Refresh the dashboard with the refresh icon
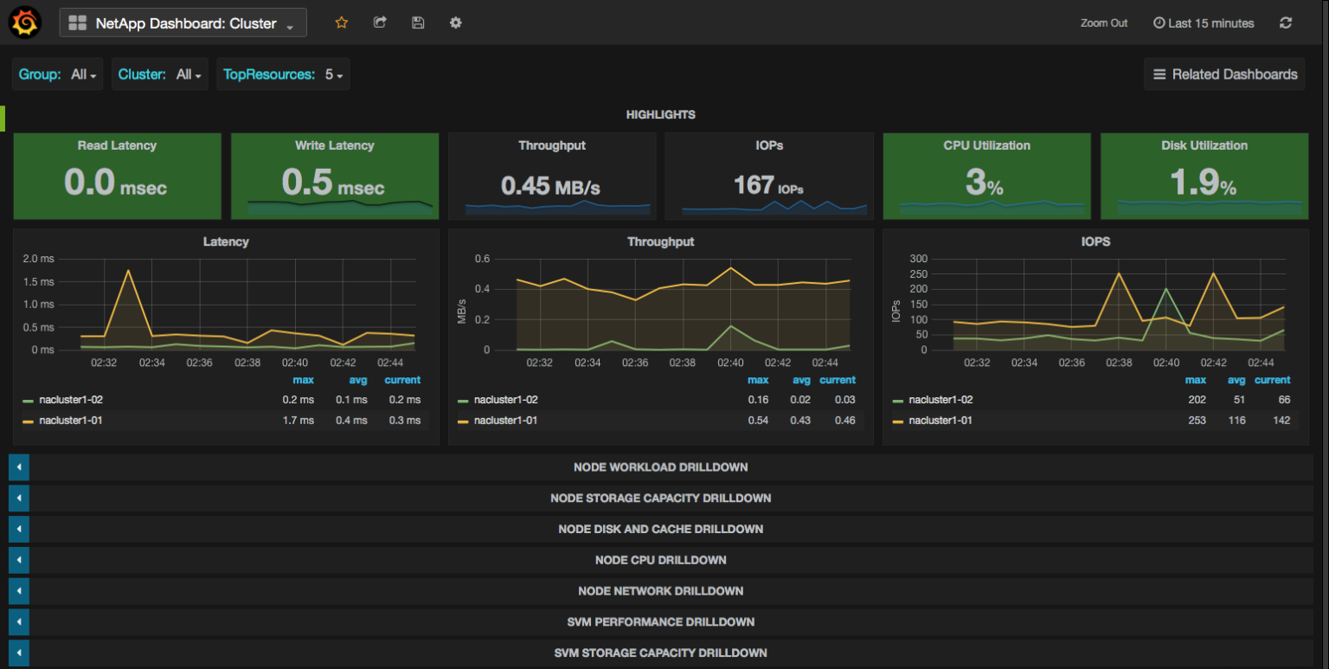 1286,23
